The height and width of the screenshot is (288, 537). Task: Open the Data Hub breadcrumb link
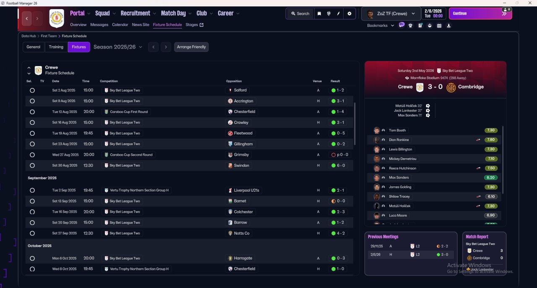[29, 36]
